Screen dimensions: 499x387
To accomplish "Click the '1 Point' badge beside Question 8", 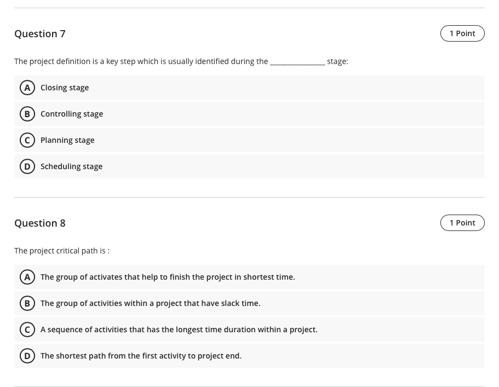I will 462,223.
